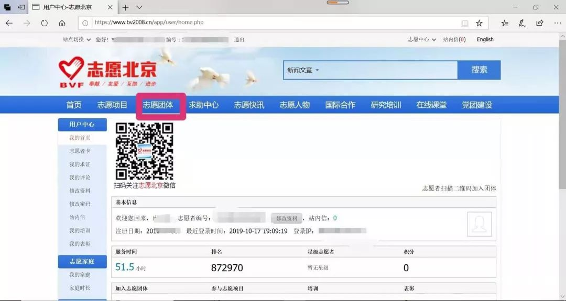
Task: Click the browser back arrow
Action: point(9,23)
